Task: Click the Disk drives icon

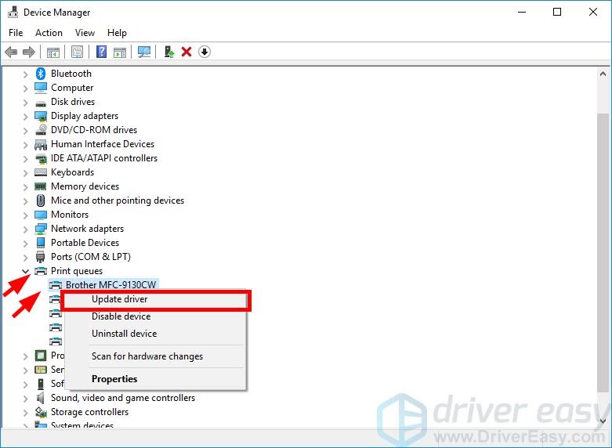Action: point(41,103)
